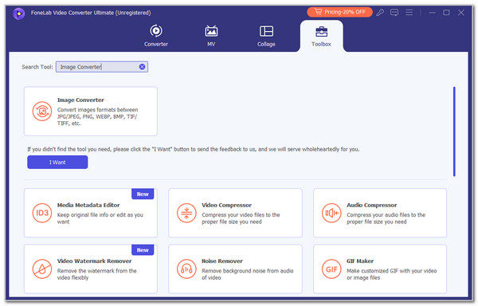Image resolution: width=478 pixels, height=306 pixels.
Task: Click the key register icon
Action: tap(380, 13)
